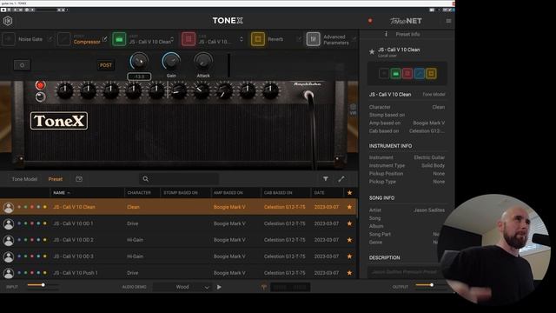Image resolution: width=556 pixels, height=313 pixels.
Task: Click the pencil edit icon above the list
Action: [341, 179]
